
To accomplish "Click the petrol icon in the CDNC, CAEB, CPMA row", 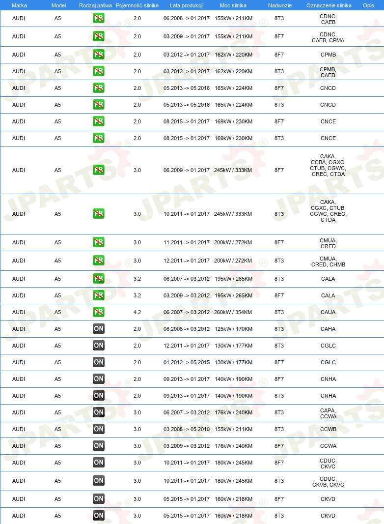I will pos(99,36).
